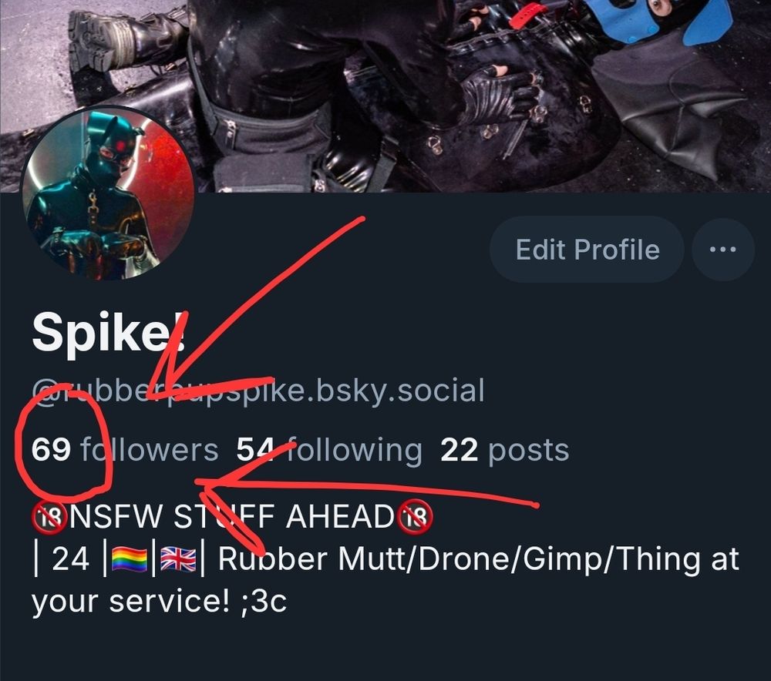Select the NSFW STUFF AHEAD bio text
771x681 pixels.
coord(231,518)
